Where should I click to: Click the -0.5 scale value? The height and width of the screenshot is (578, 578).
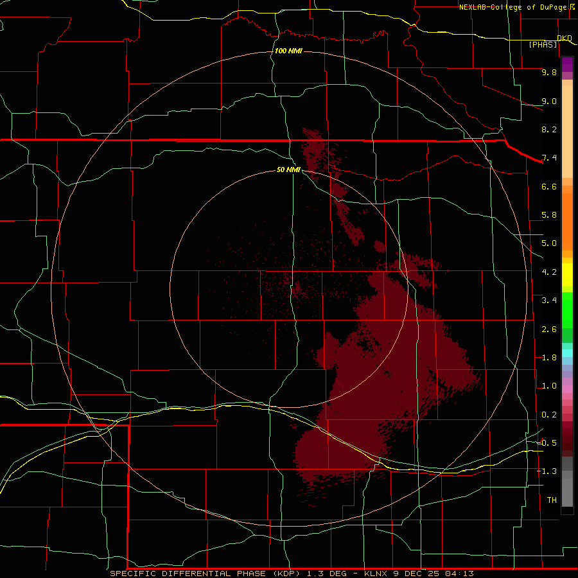[547, 443]
